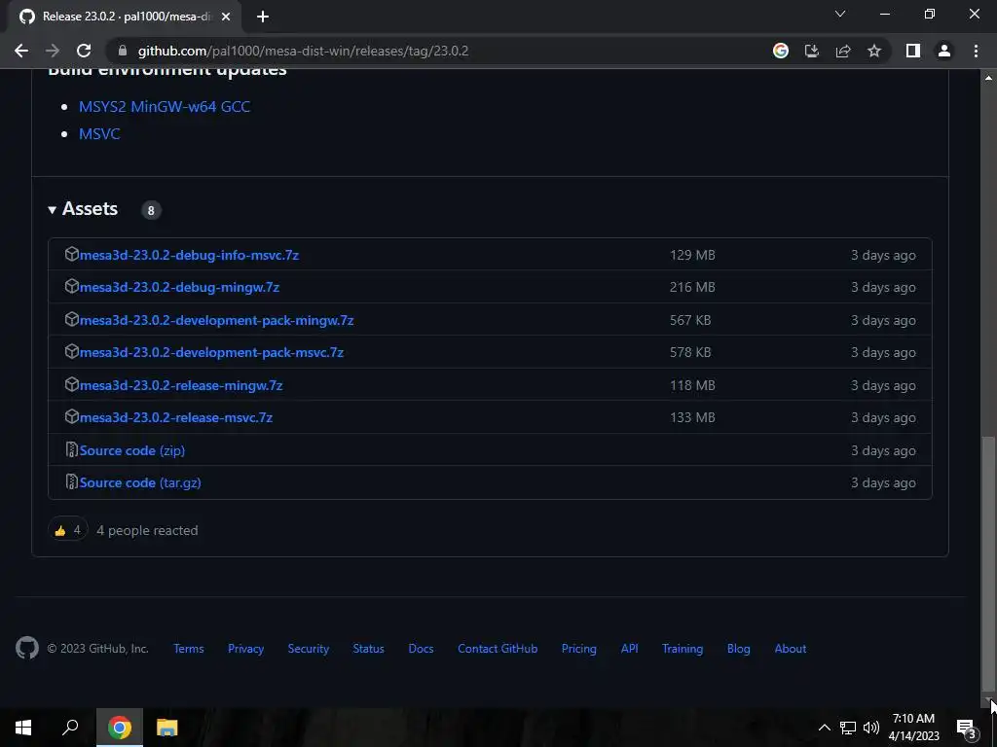
Task: Collapse the Assets section
Action: coord(84,209)
